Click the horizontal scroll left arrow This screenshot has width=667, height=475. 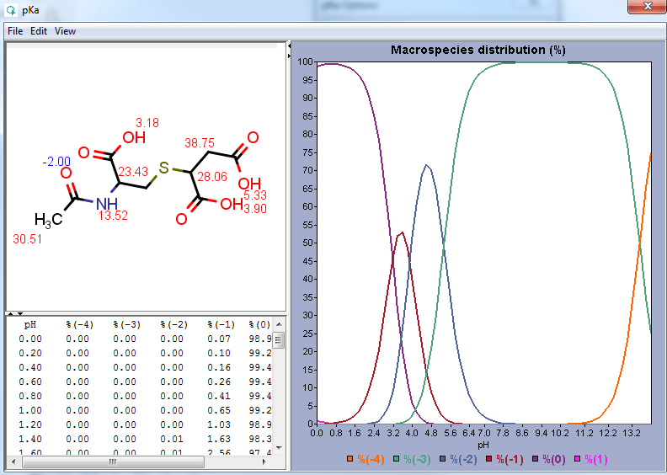tap(13, 462)
